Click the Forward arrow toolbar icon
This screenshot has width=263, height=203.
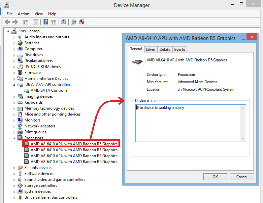[15, 22]
